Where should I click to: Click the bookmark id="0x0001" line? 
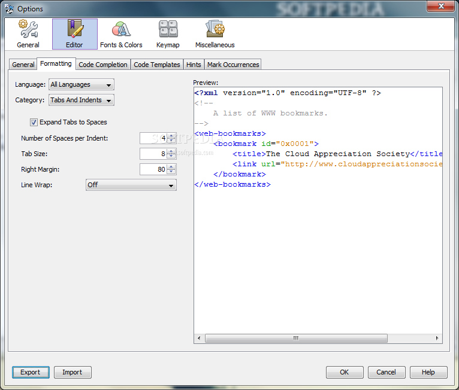266,144
